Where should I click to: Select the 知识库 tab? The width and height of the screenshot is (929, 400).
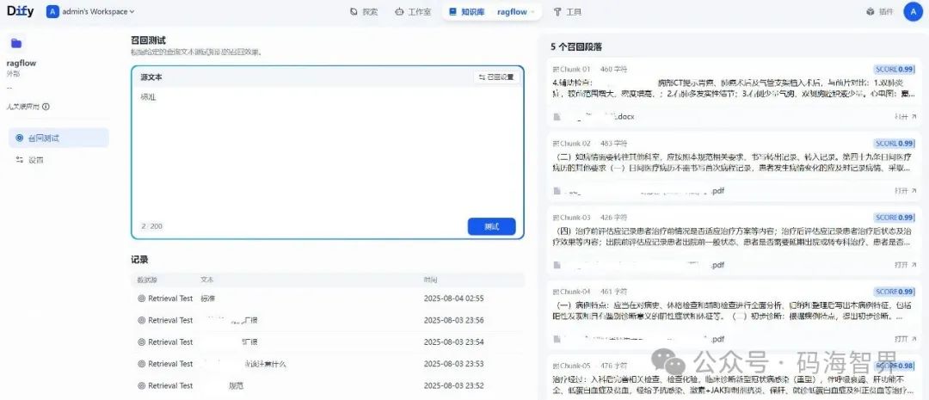[x=465, y=12]
